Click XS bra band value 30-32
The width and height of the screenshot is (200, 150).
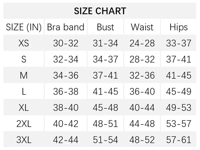pos(66,43)
